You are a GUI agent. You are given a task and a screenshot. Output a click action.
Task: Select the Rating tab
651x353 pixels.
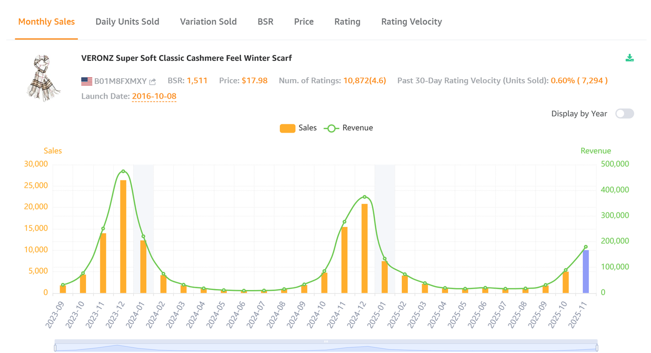click(347, 21)
